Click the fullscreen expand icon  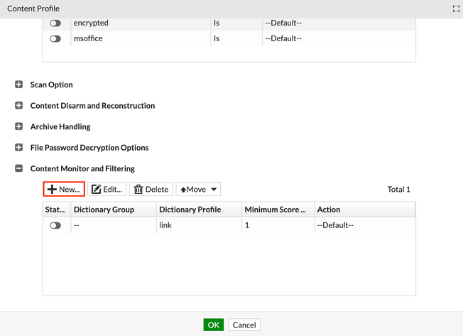coord(456,9)
